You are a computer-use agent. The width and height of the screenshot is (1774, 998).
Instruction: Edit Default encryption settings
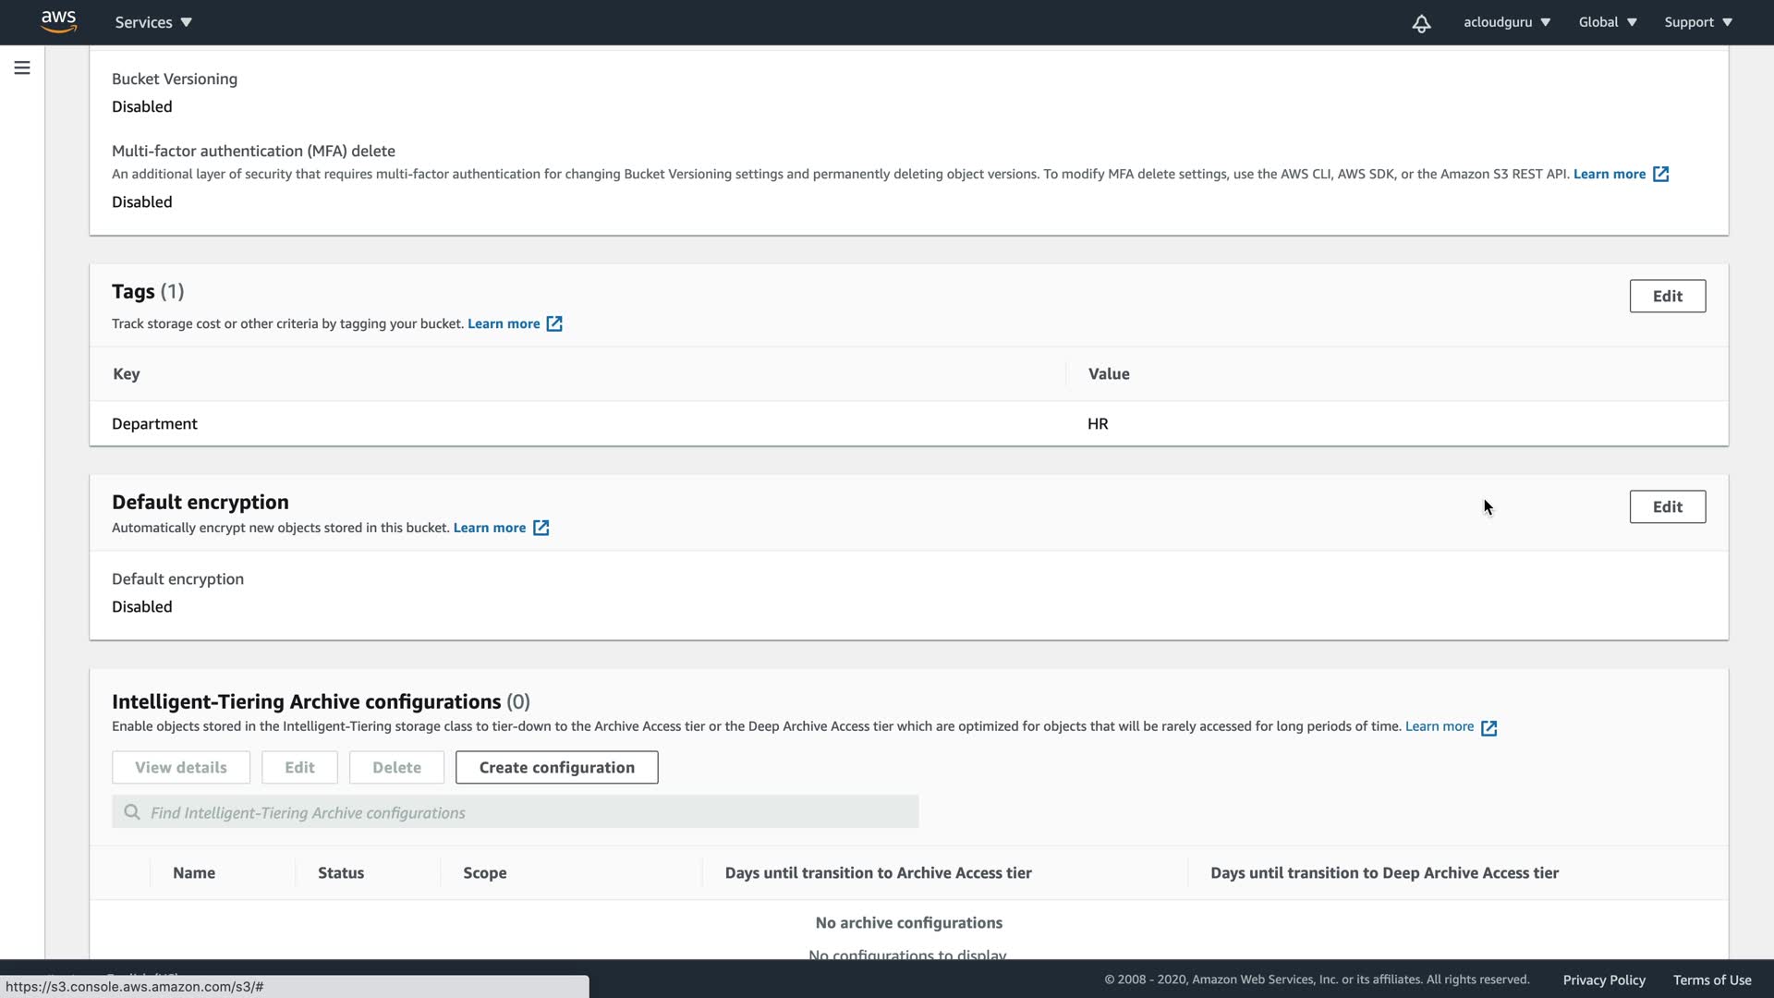[x=1667, y=506]
